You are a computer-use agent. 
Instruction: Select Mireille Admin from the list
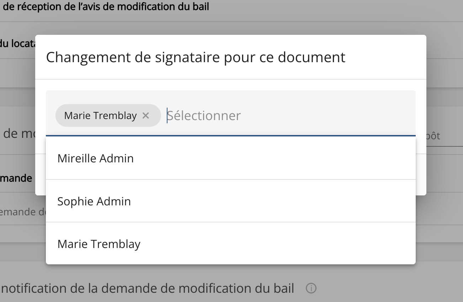point(96,158)
